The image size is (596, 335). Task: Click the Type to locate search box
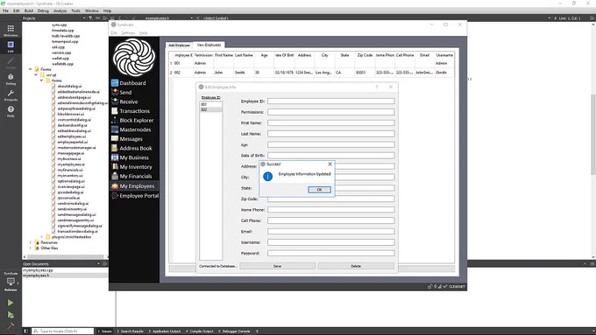(62, 332)
